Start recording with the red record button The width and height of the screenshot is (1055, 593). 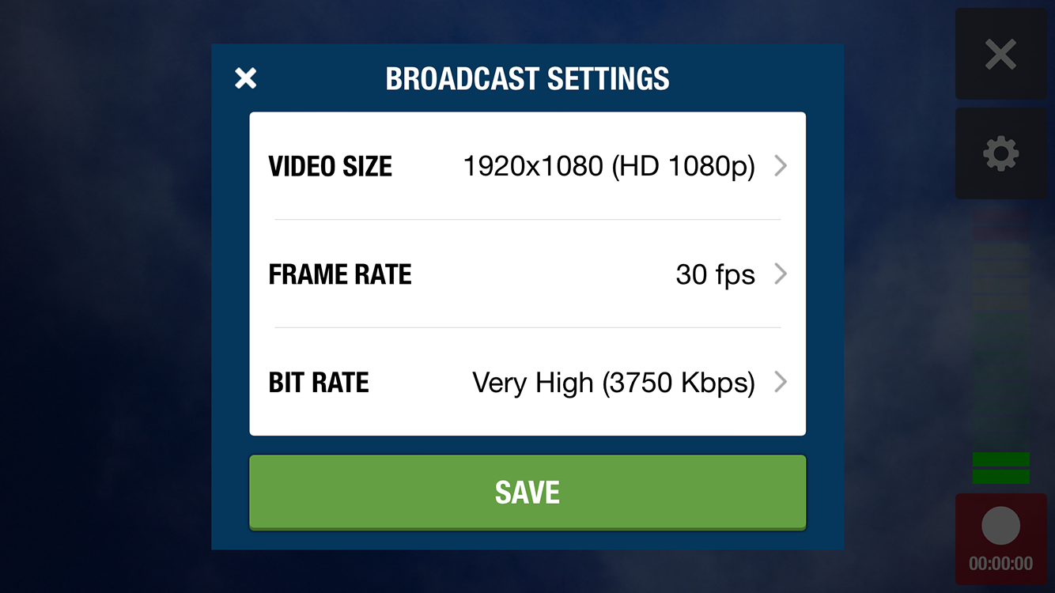(x=1000, y=527)
